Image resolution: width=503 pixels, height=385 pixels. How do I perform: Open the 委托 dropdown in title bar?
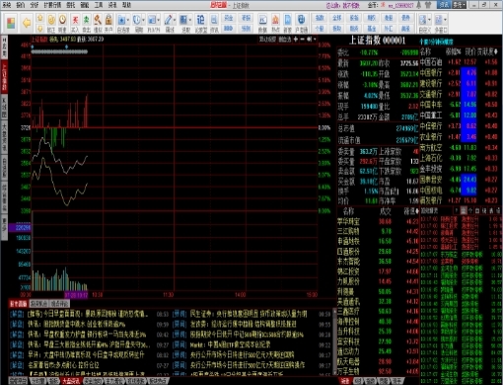pos(460,5)
